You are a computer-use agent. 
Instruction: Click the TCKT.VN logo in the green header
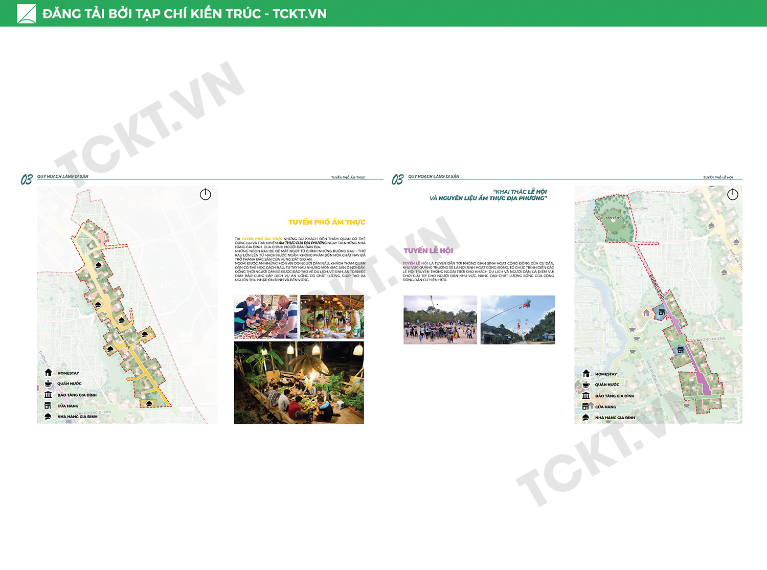27,14
